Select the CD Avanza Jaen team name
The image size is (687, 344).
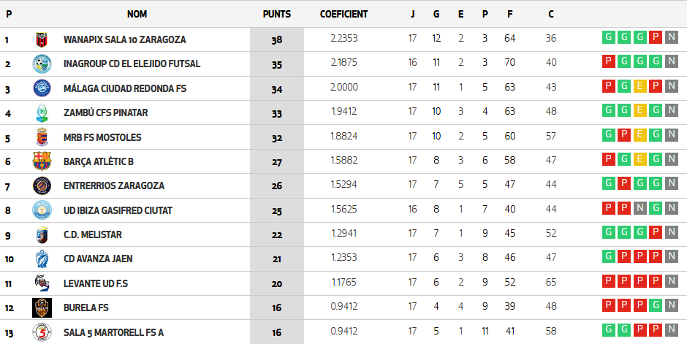point(98,259)
